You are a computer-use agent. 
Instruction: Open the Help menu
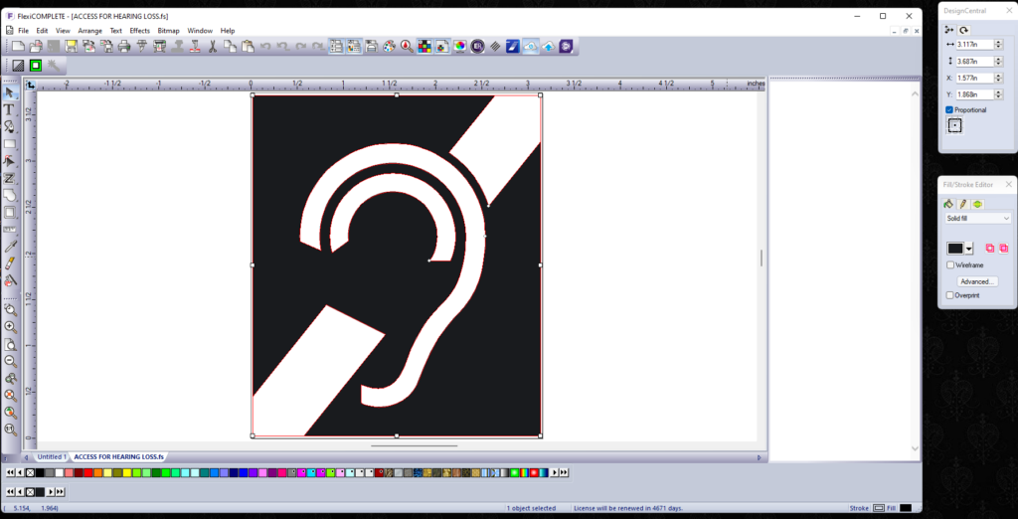pyautogui.click(x=228, y=31)
